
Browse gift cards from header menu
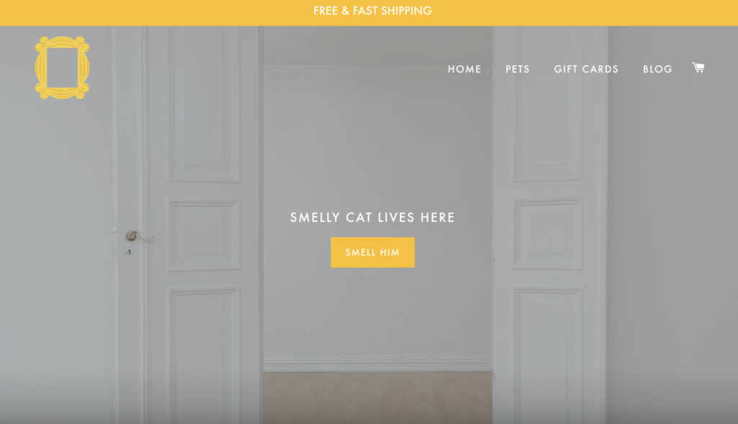click(x=586, y=69)
